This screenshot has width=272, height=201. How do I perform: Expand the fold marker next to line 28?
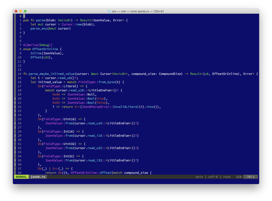tap(15, 131)
